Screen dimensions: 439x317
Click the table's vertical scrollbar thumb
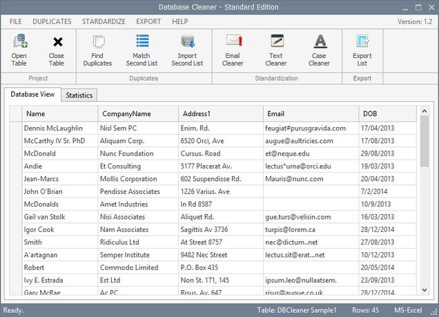(424, 142)
